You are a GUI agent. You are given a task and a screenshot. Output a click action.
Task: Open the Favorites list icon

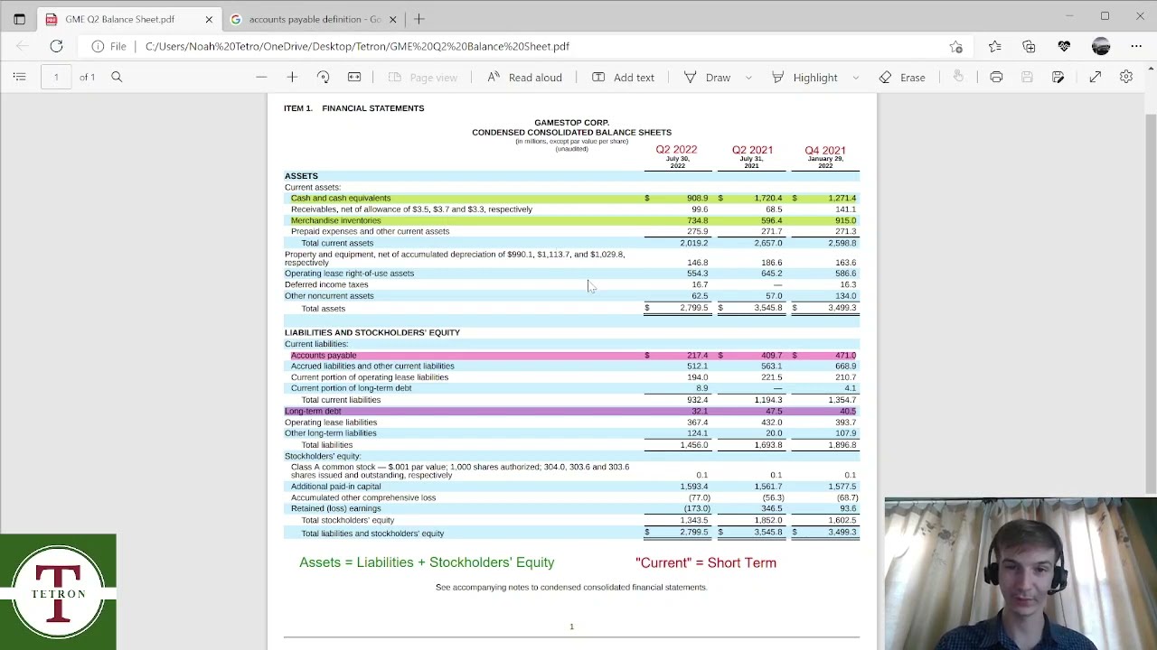coord(994,46)
